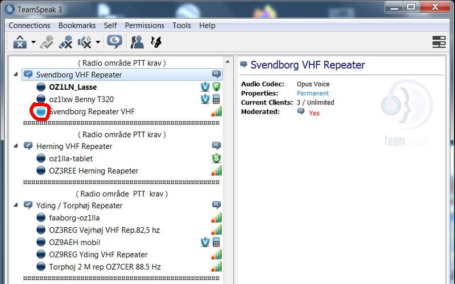Select user oz1lla-tablet

click(x=71, y=158)
